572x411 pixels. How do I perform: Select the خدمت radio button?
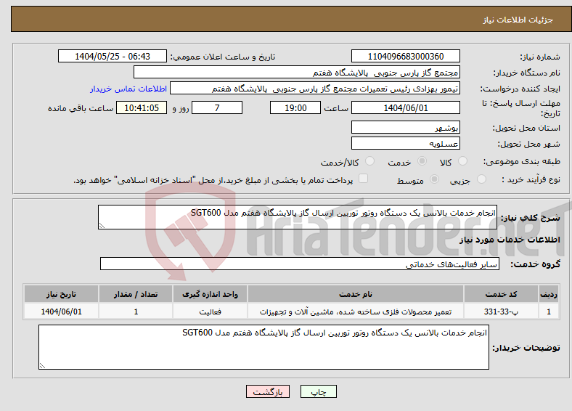pos(422,161)
